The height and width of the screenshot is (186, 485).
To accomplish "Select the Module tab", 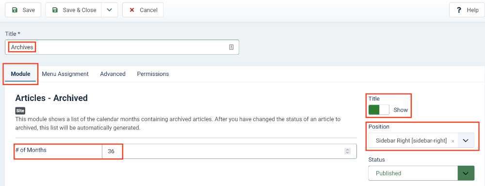I will coord(21,74).
